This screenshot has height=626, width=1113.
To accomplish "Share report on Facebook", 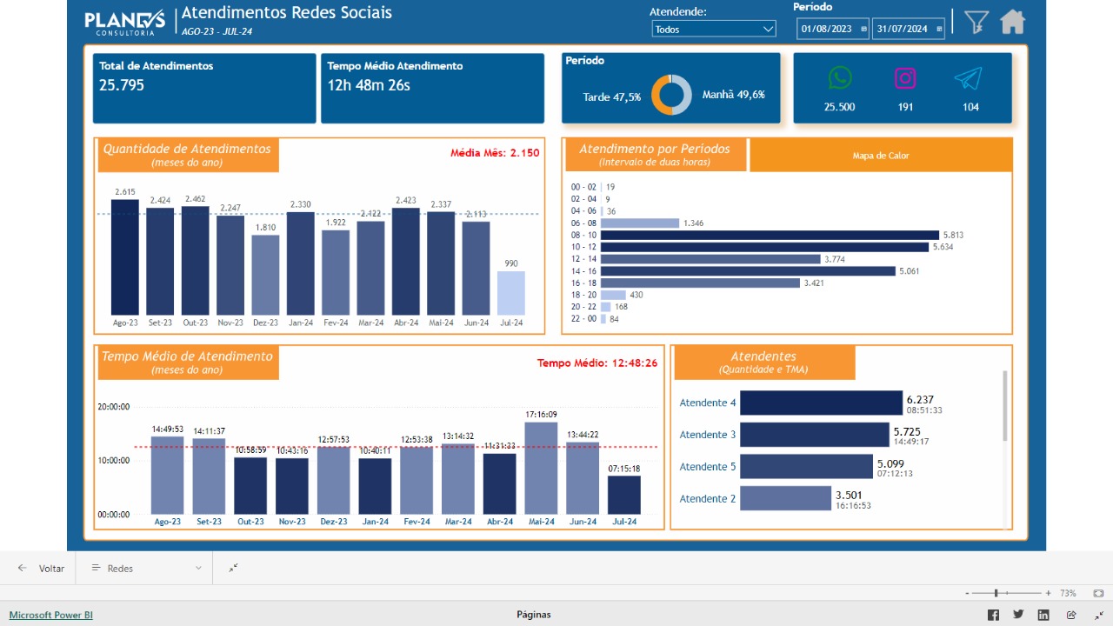I will click(993, 615).
